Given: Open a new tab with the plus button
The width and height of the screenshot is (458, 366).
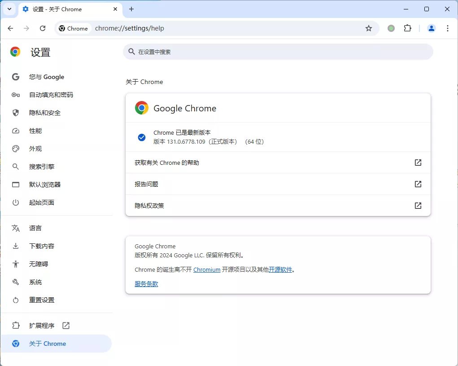Looking at the screenshot, I should tap(131, 9).
